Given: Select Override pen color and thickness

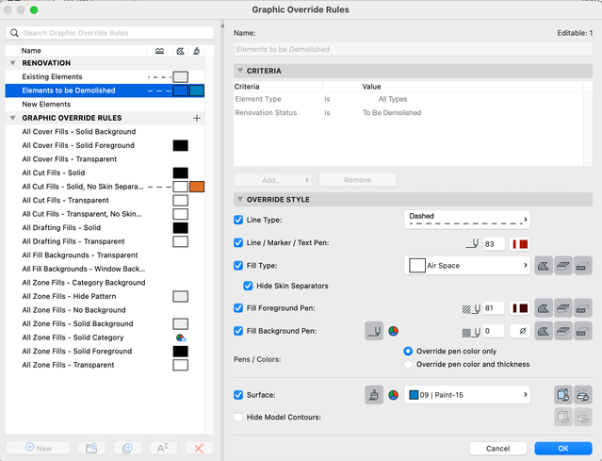Looking at the screenshot, I should point(408,364).
